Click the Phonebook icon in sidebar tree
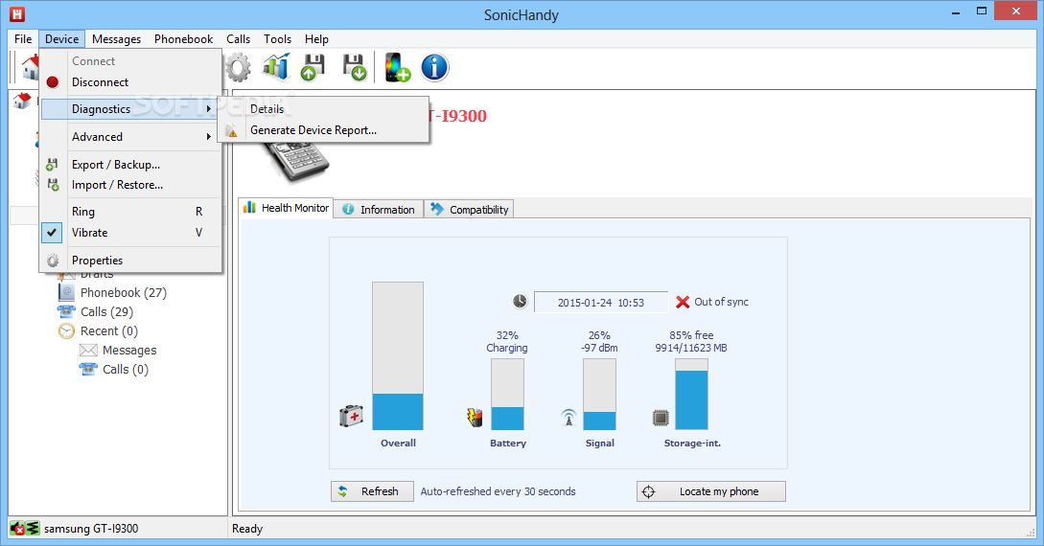 point(66,292)
